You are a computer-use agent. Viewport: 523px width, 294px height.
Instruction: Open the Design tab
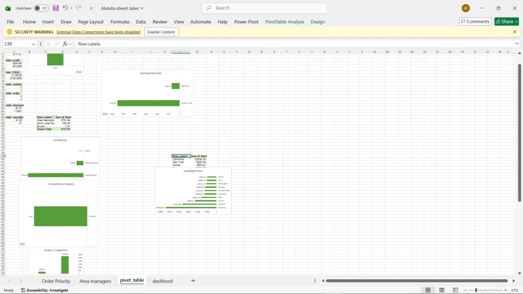click(317, 21)
